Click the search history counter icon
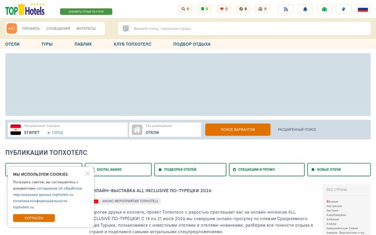This screenshot has width=376, height=235. (185, 9)
